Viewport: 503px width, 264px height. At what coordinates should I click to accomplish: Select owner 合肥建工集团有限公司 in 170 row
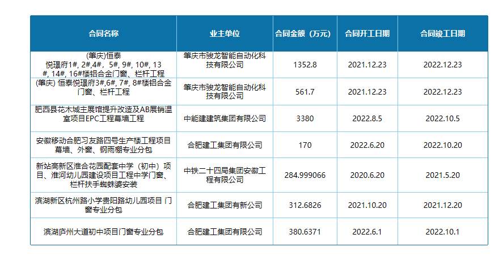click(x=225, y=145)
